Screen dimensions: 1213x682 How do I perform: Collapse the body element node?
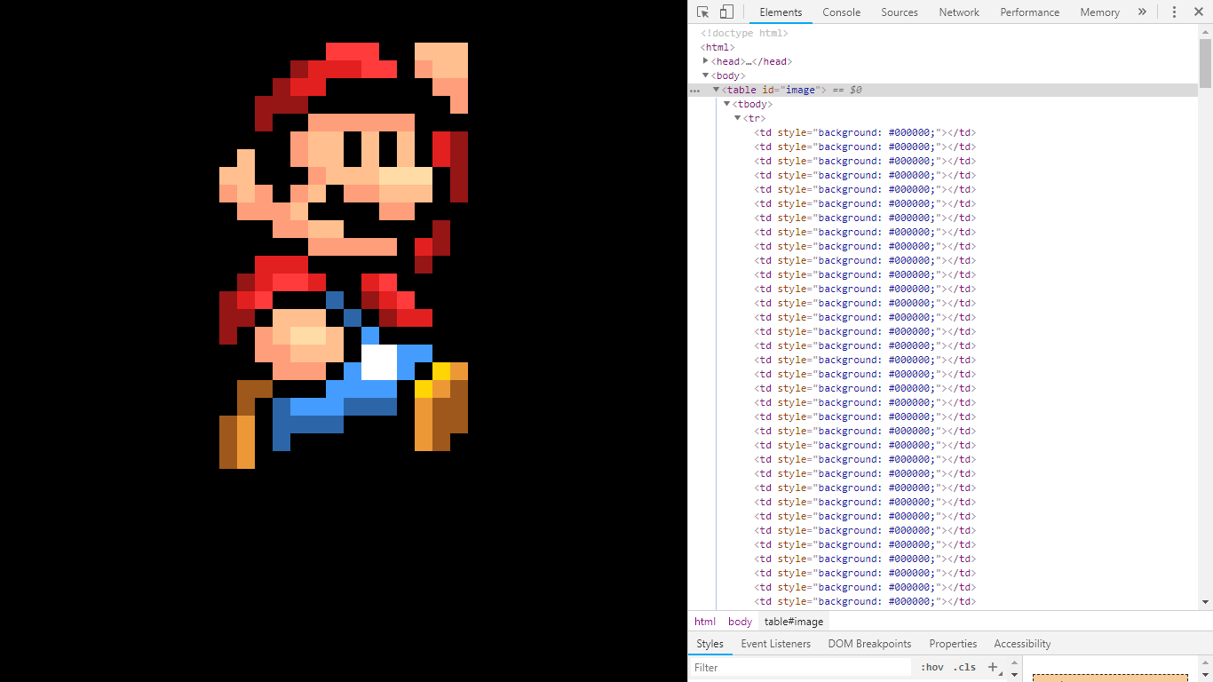click(x=706, y=75)
